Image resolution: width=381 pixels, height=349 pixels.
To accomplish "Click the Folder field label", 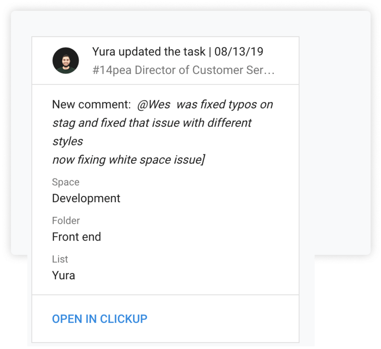I will 66,221.
